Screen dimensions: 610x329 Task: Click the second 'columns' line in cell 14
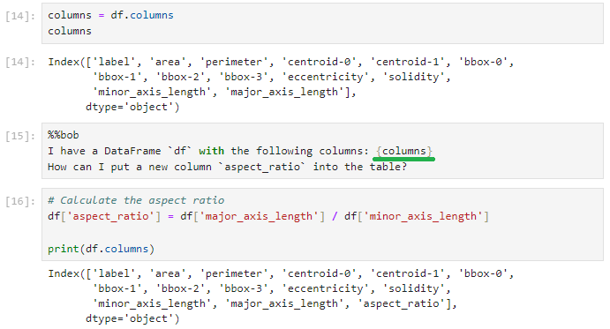pyautogui.click(x=70, y=31)
